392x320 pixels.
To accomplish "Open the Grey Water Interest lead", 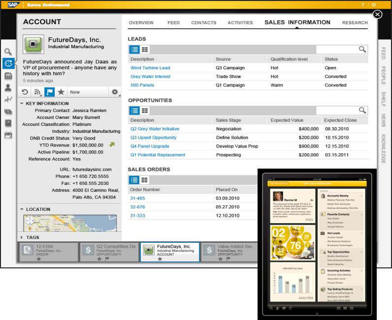I will (x=150, y=76).
